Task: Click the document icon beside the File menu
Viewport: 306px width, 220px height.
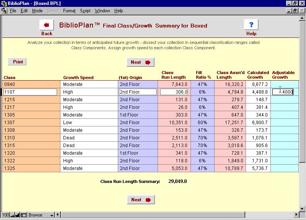Action: coord(4,11)
